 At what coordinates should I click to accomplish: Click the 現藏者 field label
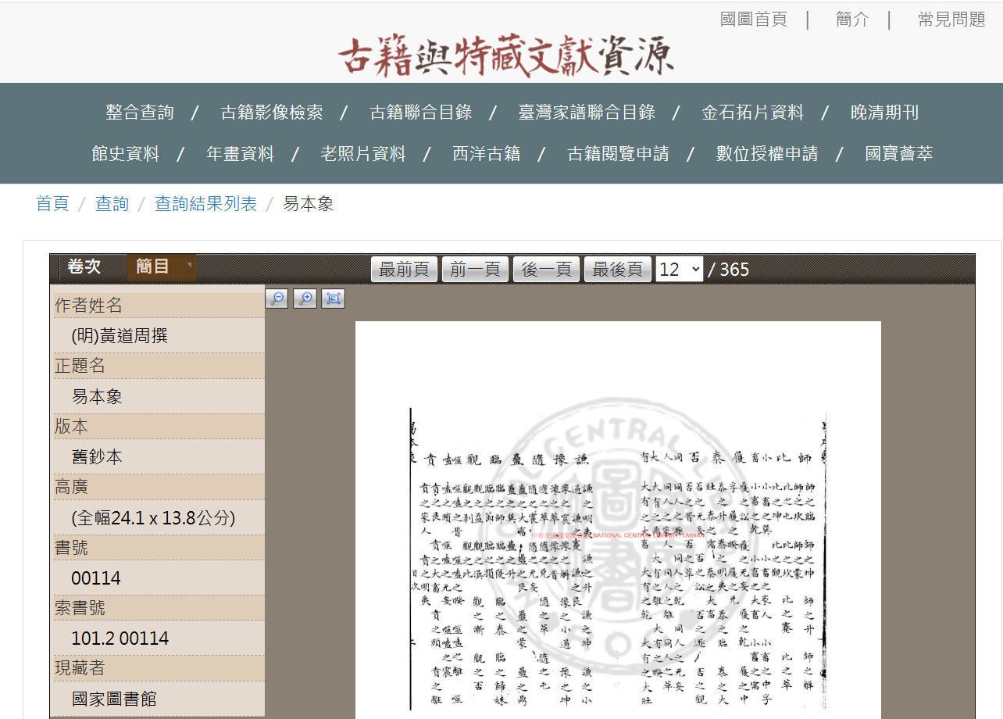tap(80, 668)
